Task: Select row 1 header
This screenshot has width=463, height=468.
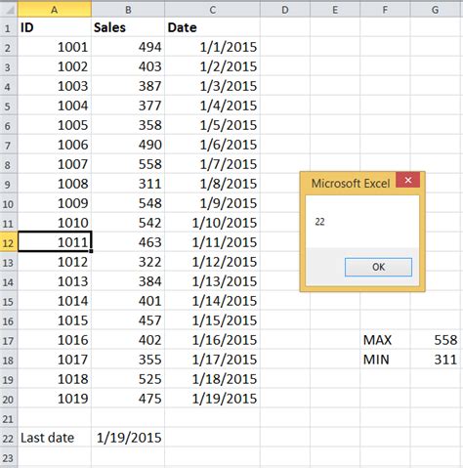Action: pos(9,27)
